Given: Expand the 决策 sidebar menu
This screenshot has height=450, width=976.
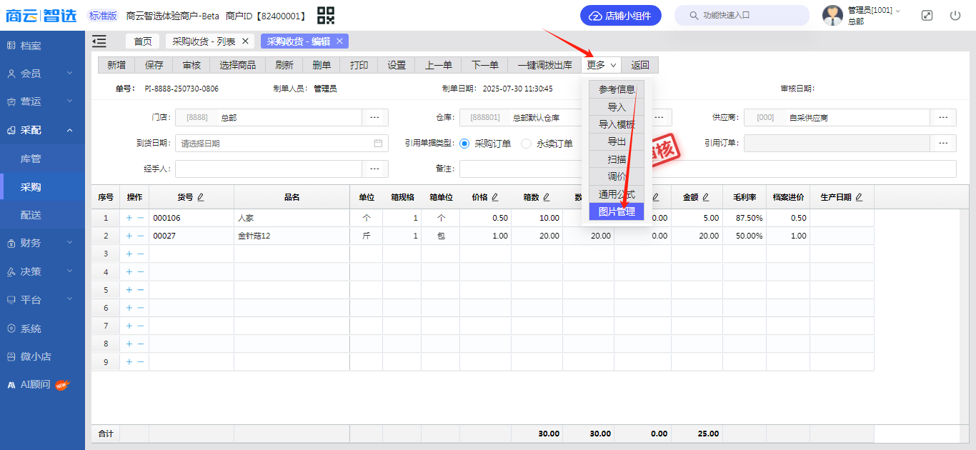Looking at the screenshot, I should [42, 271].
